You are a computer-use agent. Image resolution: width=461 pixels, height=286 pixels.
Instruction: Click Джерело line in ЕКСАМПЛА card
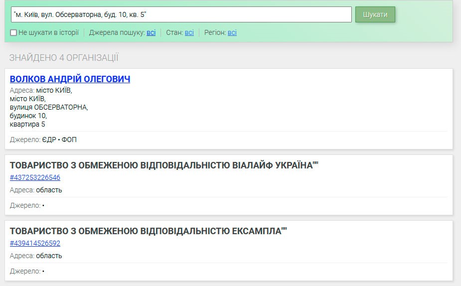[27, 271]
